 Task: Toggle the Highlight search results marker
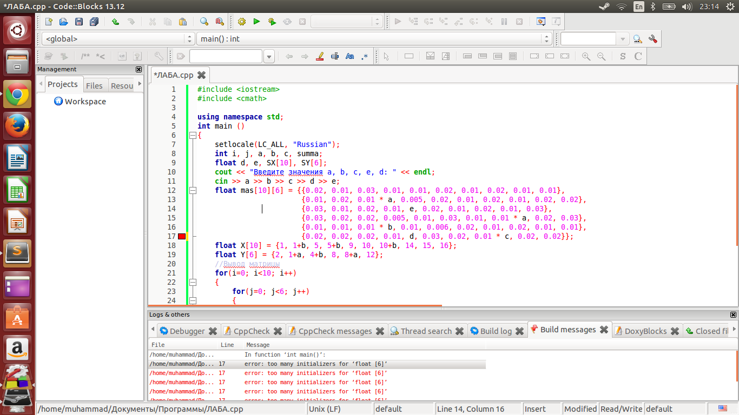319,56
